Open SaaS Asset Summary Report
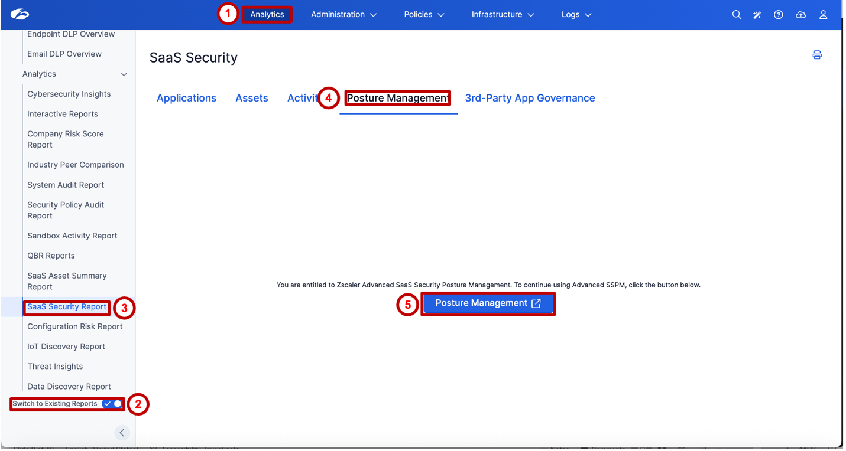Viewport: 846px width, 451px height. [x=67, y=281]
